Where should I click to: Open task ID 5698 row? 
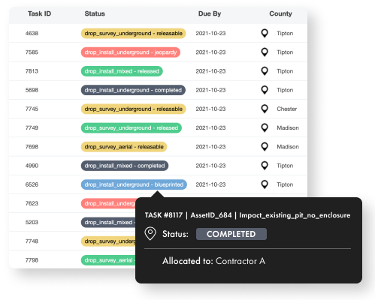[158, 90]
